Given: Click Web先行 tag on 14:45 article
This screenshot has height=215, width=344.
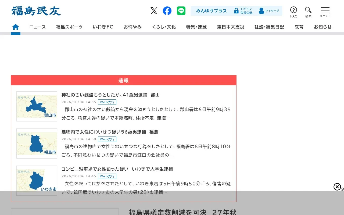Looking at the screenshot, I should click(107, 176).
